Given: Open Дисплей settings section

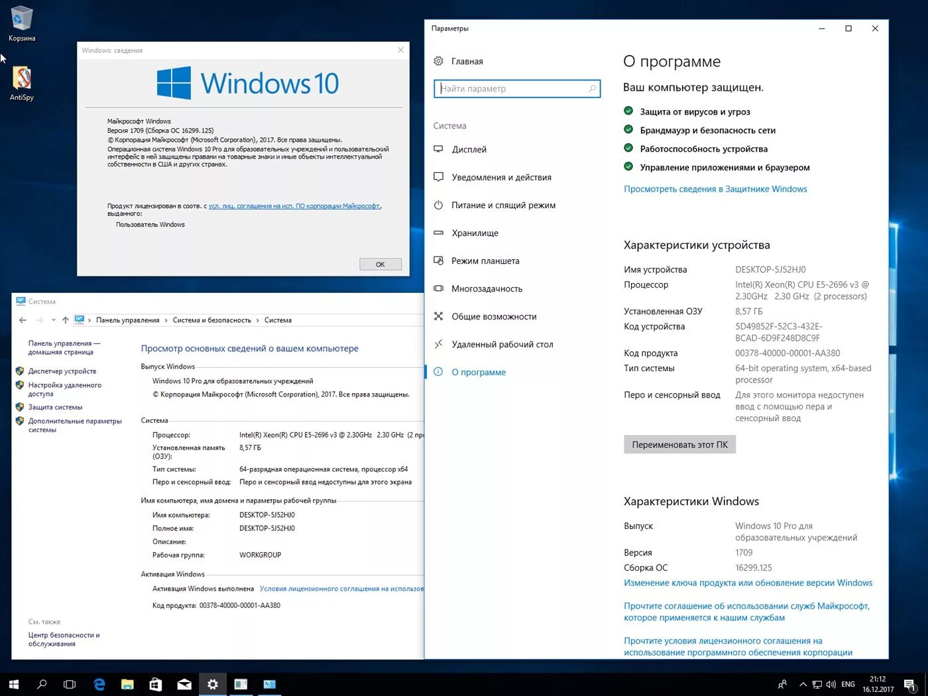Looking at the screenshot, I should pyautogui.click(x=469, y=149).
